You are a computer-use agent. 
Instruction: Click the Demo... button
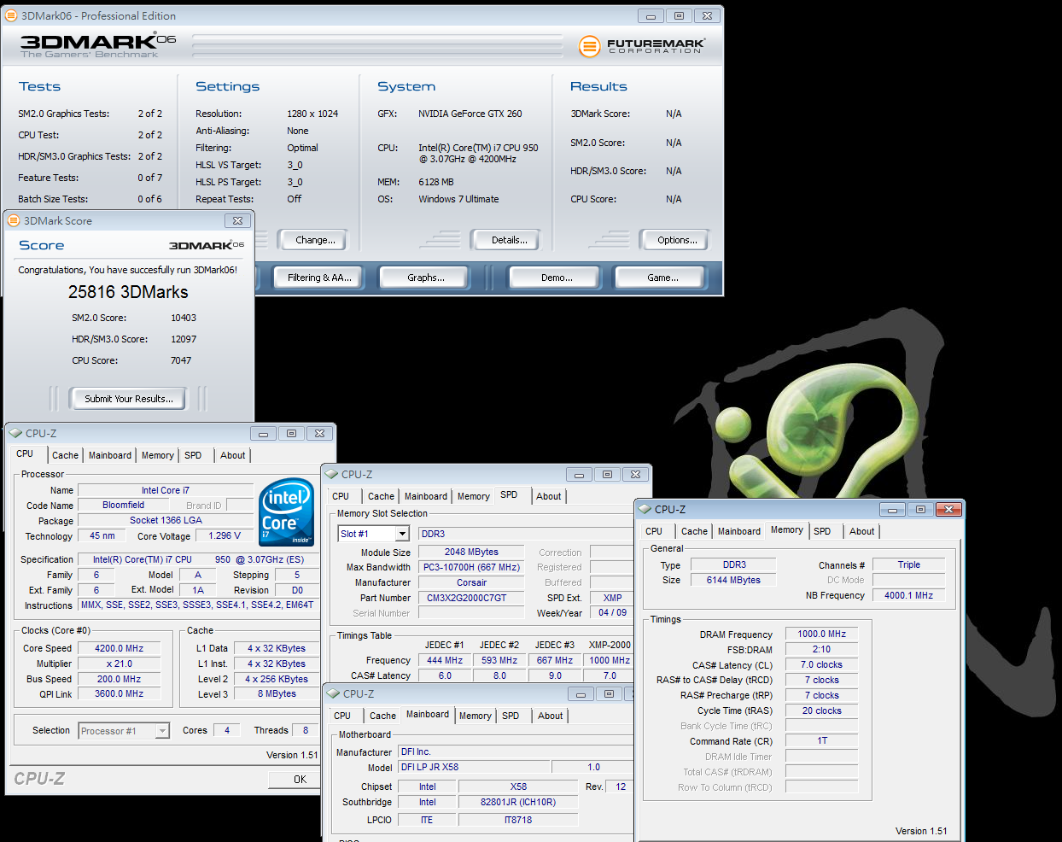(557, 278)
